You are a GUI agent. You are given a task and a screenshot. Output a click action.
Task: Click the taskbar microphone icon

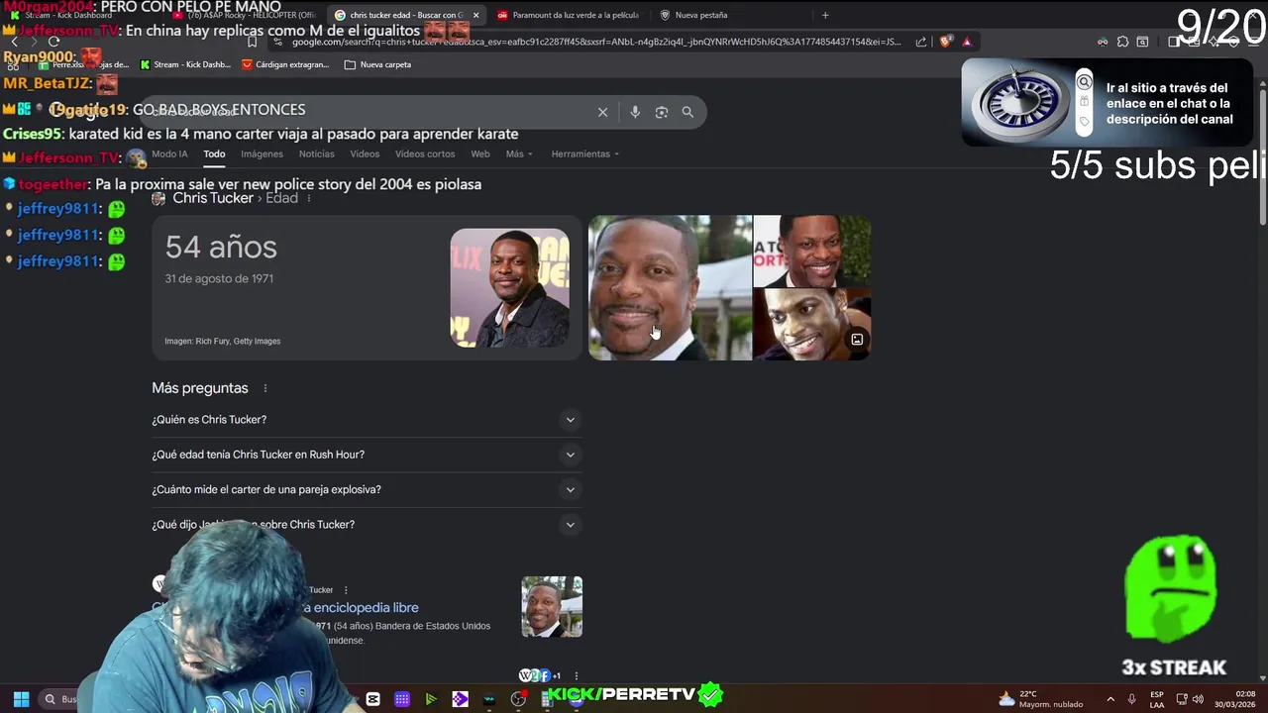pos(1132,699)
